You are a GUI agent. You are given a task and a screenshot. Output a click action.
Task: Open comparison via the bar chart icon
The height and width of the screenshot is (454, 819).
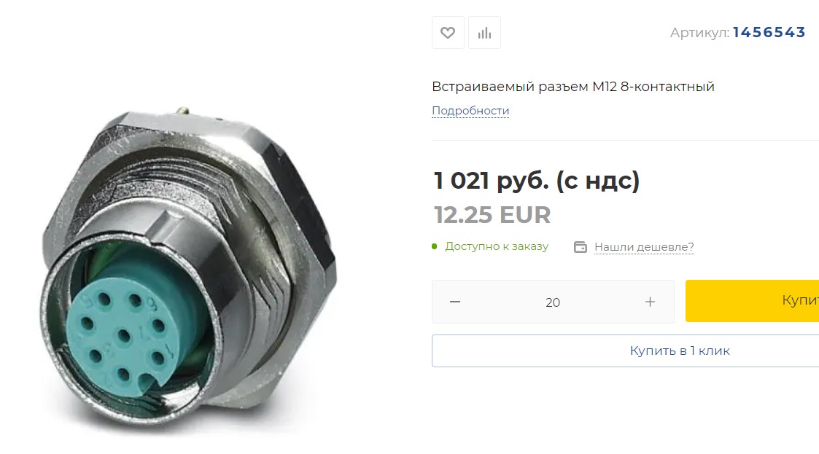[x=484, y=32]
